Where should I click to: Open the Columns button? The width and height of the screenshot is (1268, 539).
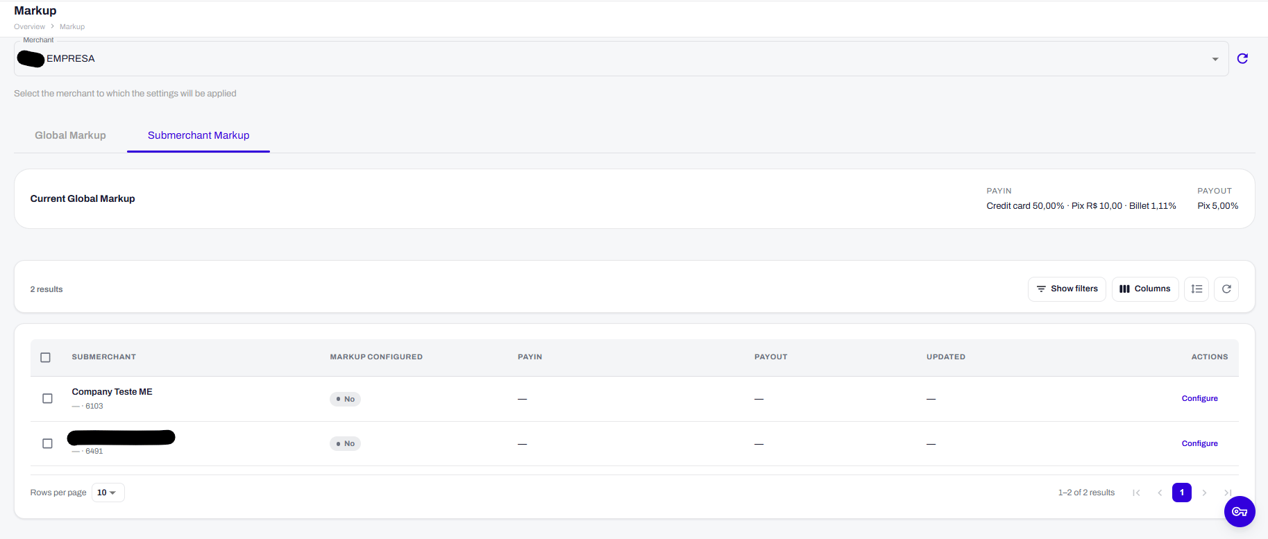pyautogui.click(x=1145, y=289)
